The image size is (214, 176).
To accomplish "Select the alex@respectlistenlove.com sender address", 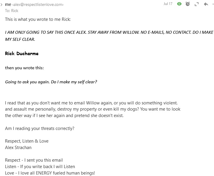I will 38,5.
